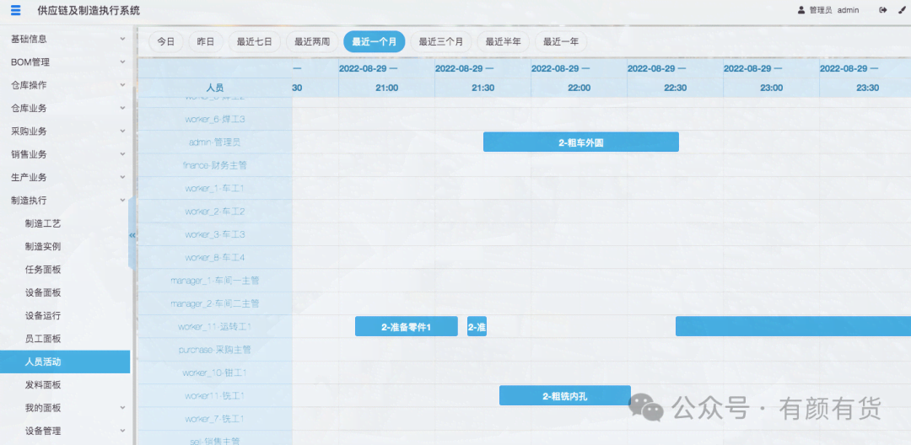This screenshot has height=445, width=911.
Task: Click the 2-准备零件1 activity bar
Action: click(406, 326)
